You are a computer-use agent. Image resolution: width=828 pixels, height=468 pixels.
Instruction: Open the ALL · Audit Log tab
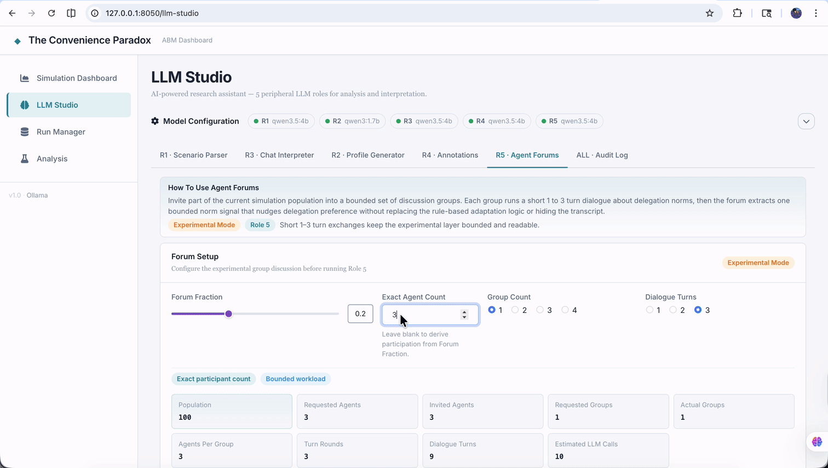(602, 155)
